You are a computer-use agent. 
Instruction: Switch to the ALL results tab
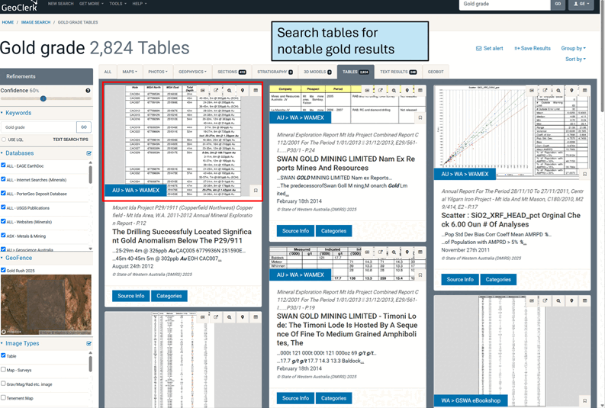click(x=108, y=72)
